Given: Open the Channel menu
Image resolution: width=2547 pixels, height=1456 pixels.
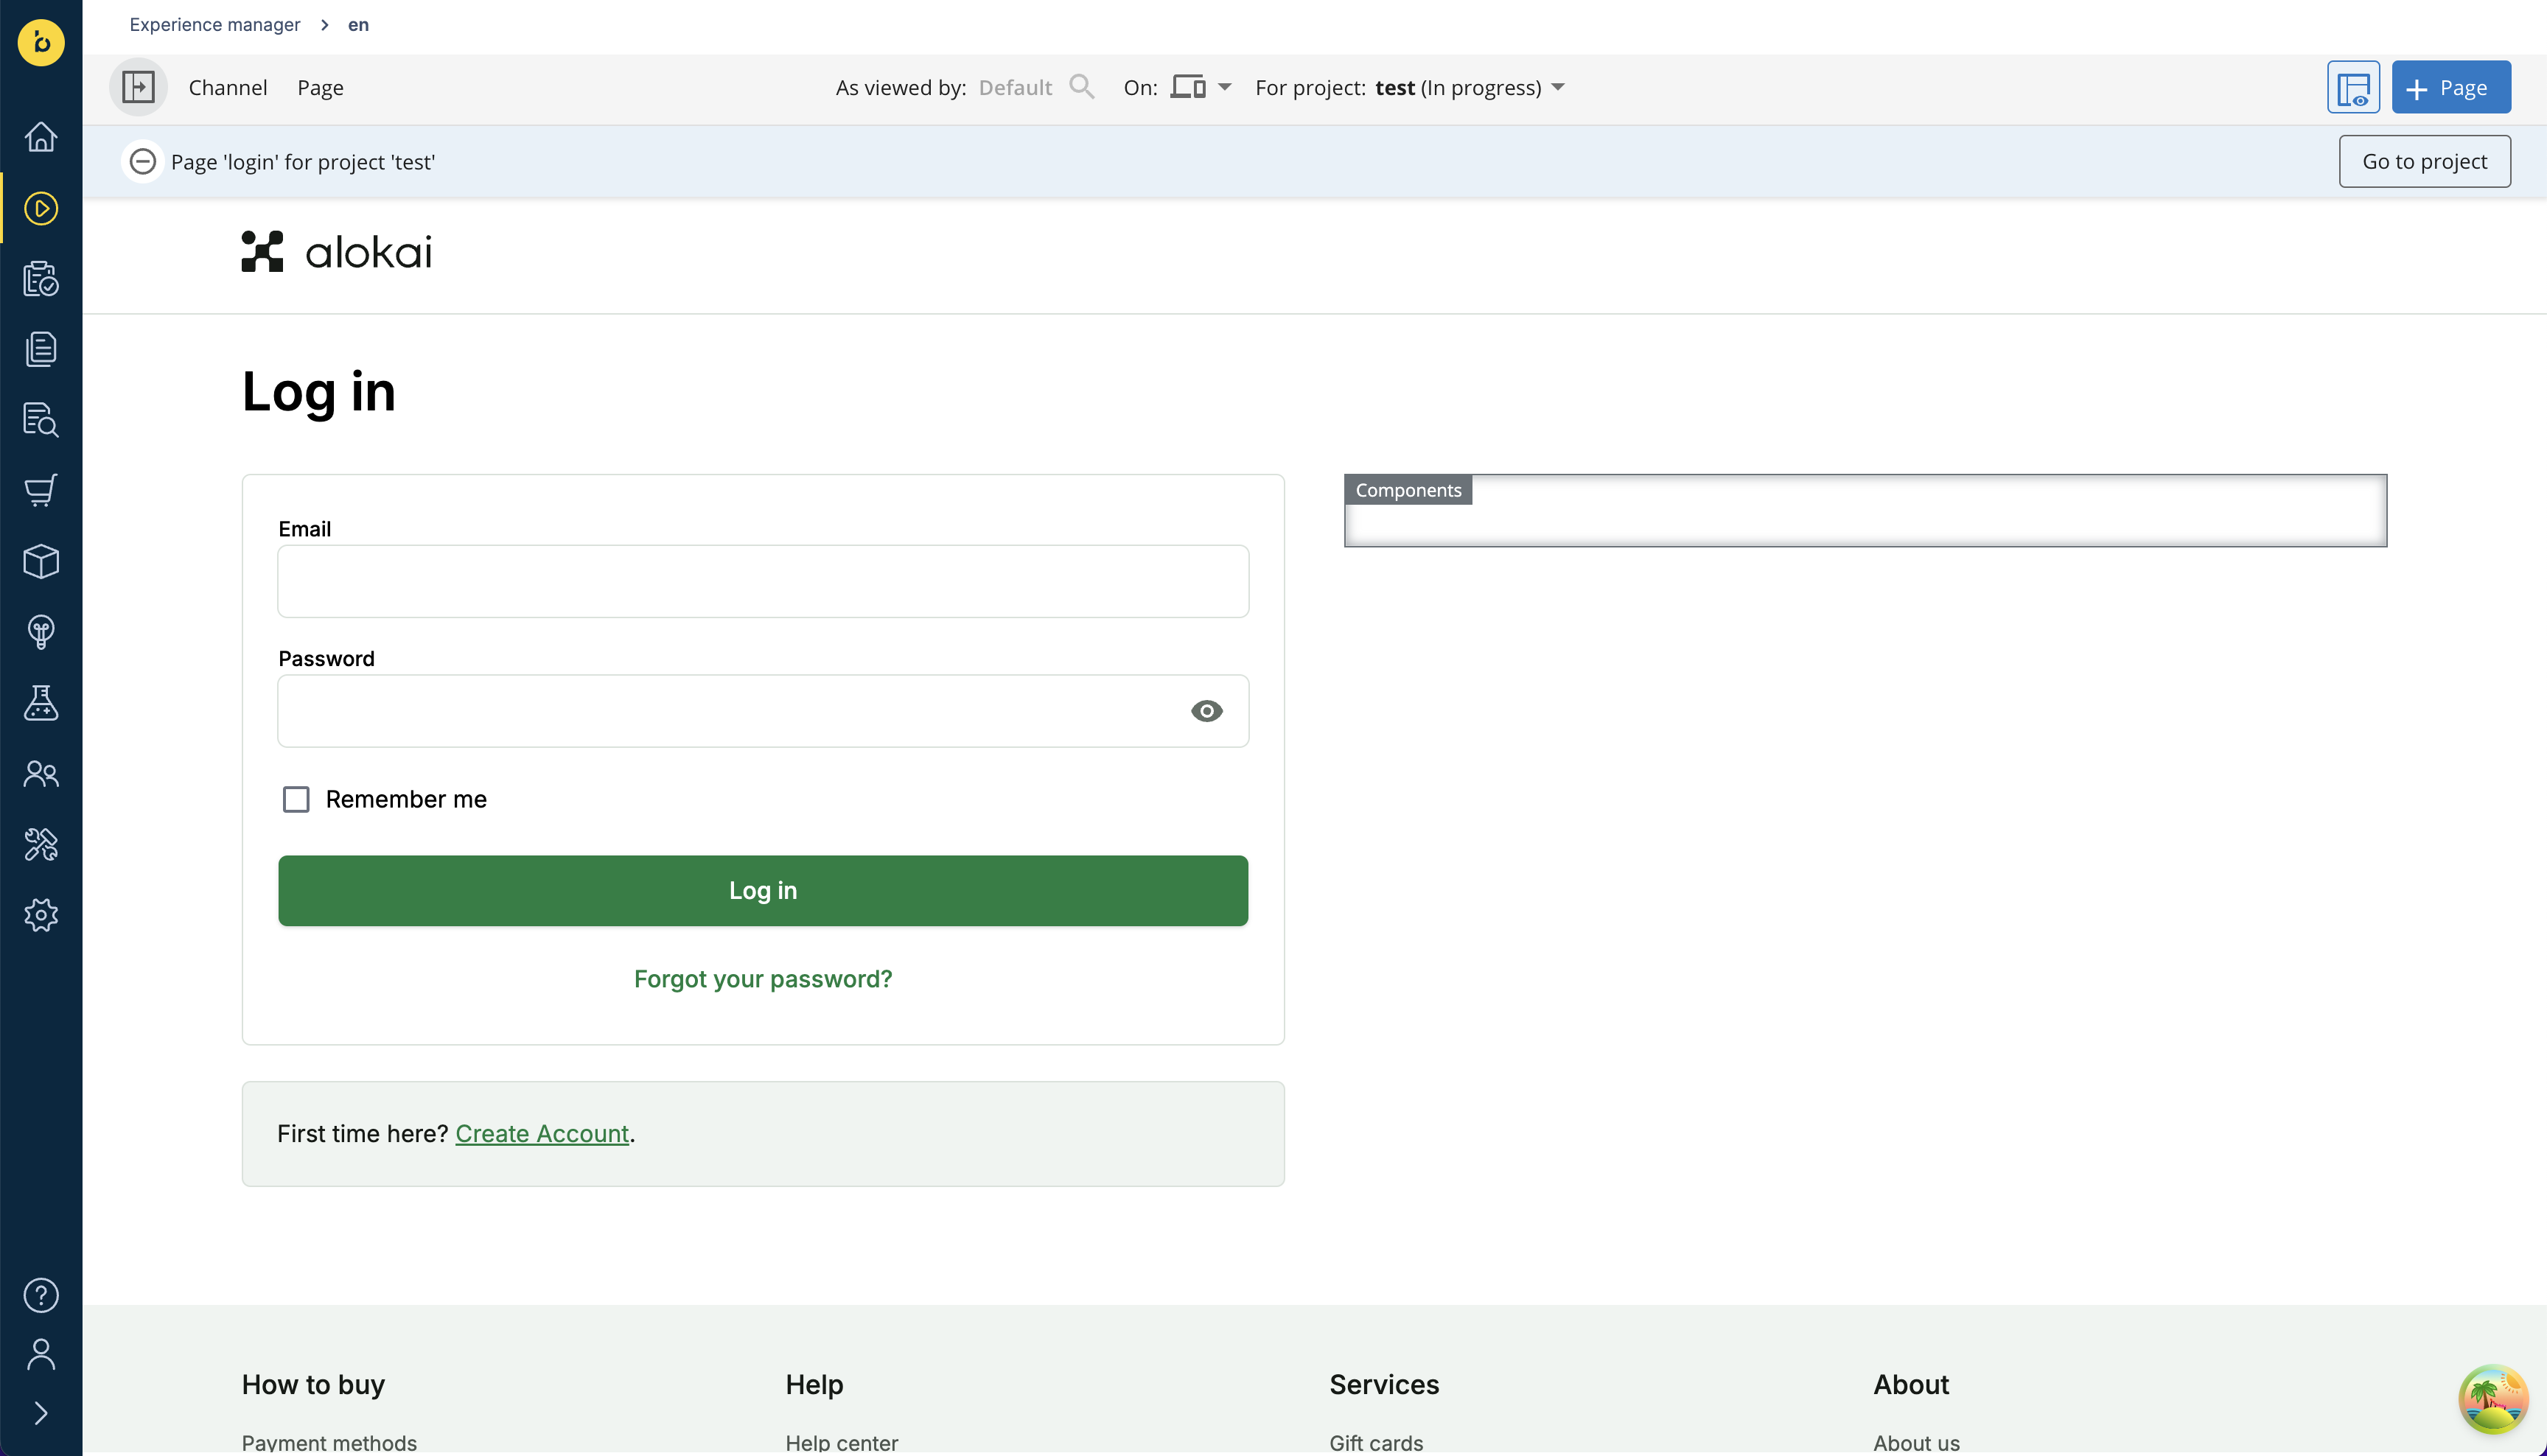Looking at the screenshot, I should point(228,87).
